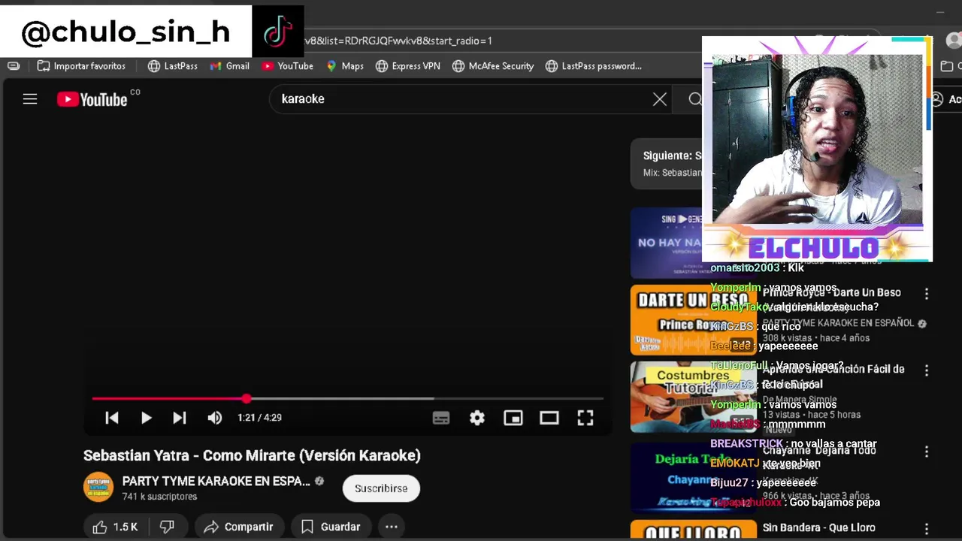Open LastPass password... bookmark

(x=594, y=66)
